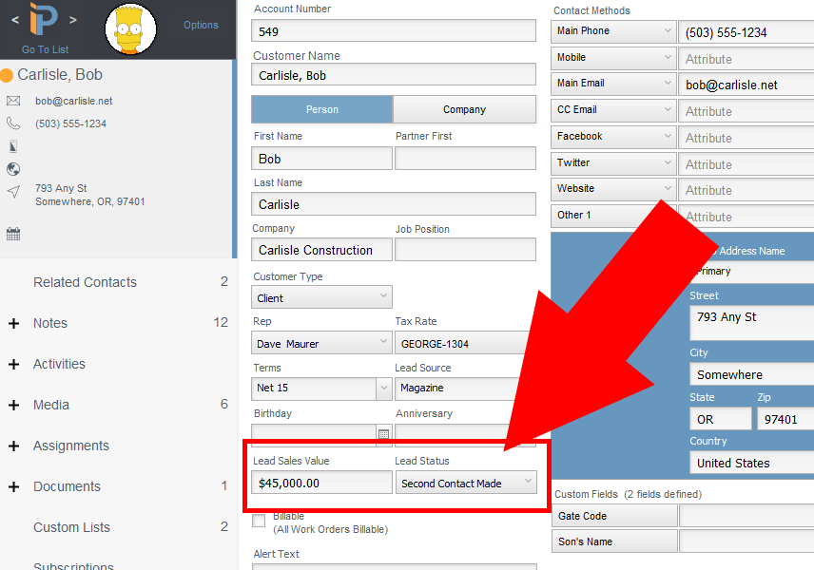Screen dimensions: 814x570
Task: Click the mobile device icon in sidebar
Action: (12, 145)
